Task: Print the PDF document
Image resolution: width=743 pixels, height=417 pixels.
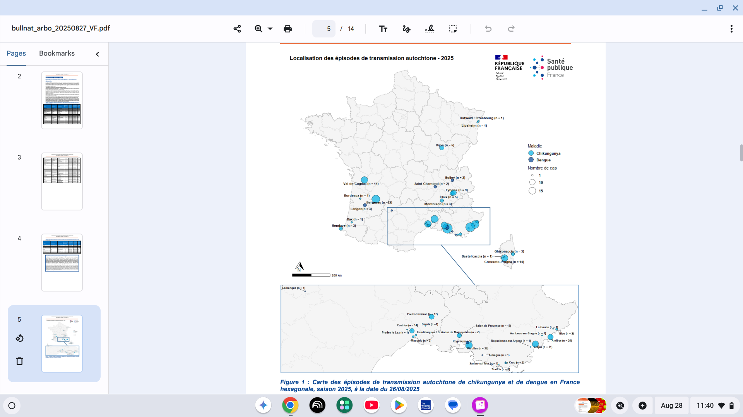Action: 288,29
